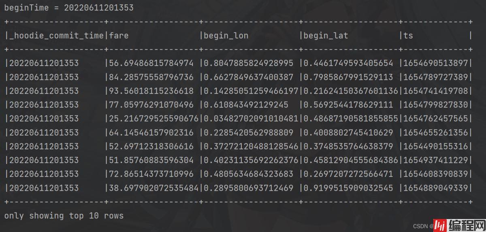The width and height of the screenshot is (486, 232).
Task: Click the beginTime value line
Action: 69,8
